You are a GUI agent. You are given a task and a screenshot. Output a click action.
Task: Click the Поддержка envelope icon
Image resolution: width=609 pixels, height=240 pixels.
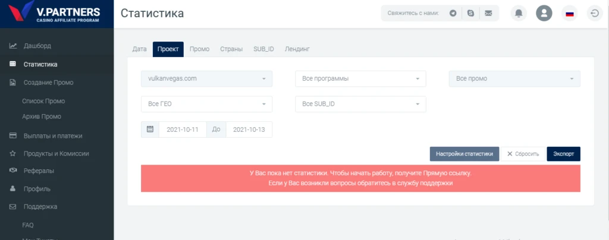13,207
